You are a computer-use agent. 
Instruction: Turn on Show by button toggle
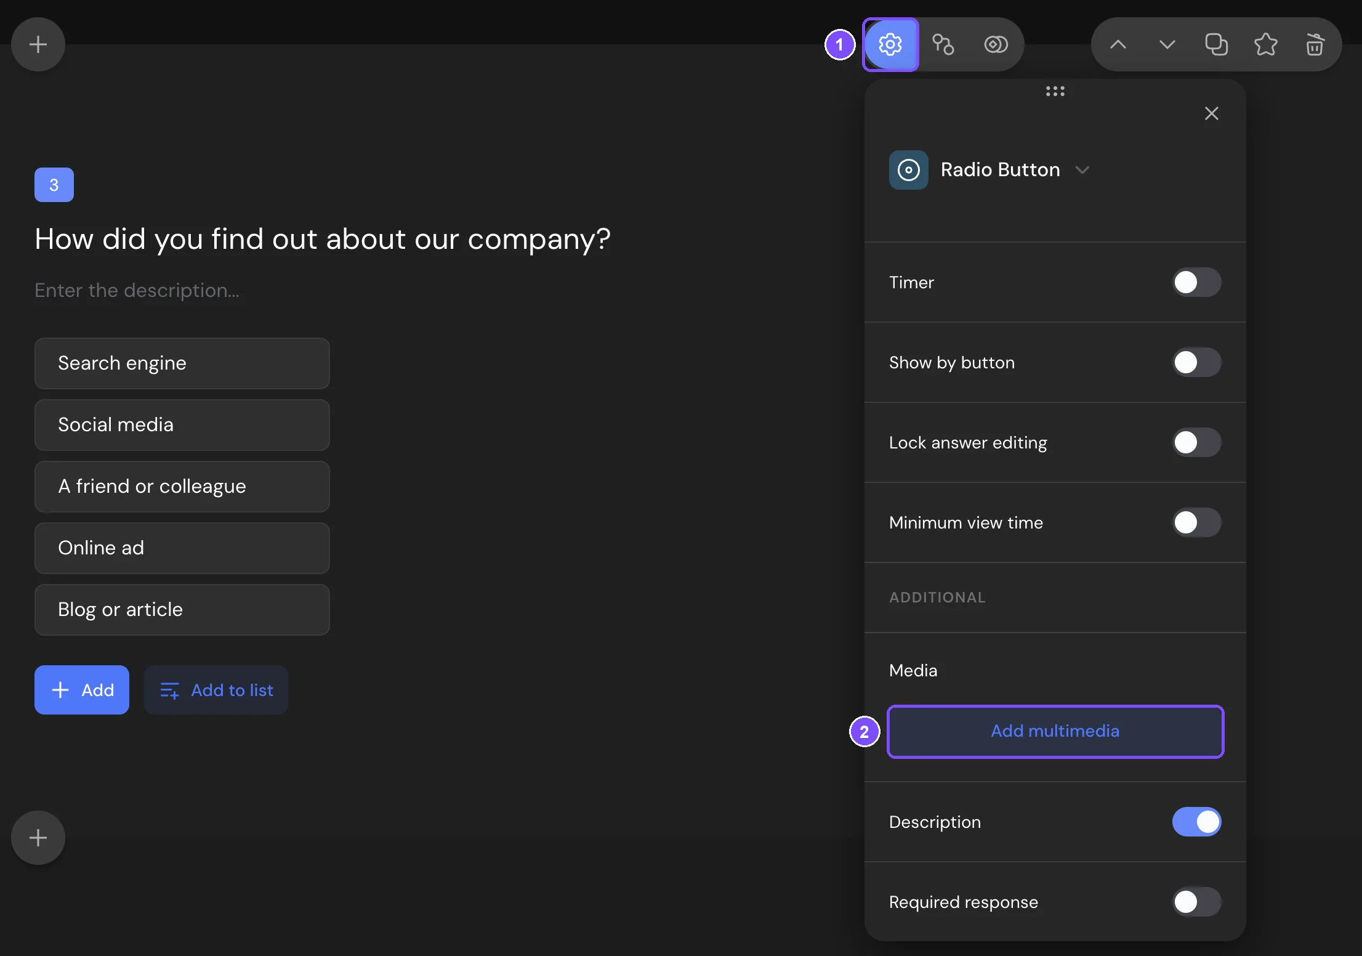point(1196,362)
